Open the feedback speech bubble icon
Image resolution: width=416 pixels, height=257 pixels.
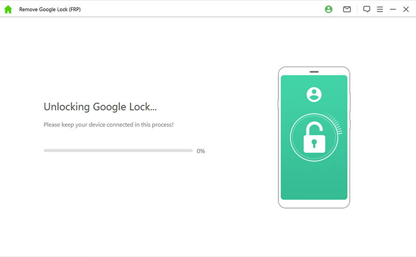(366, 10)
